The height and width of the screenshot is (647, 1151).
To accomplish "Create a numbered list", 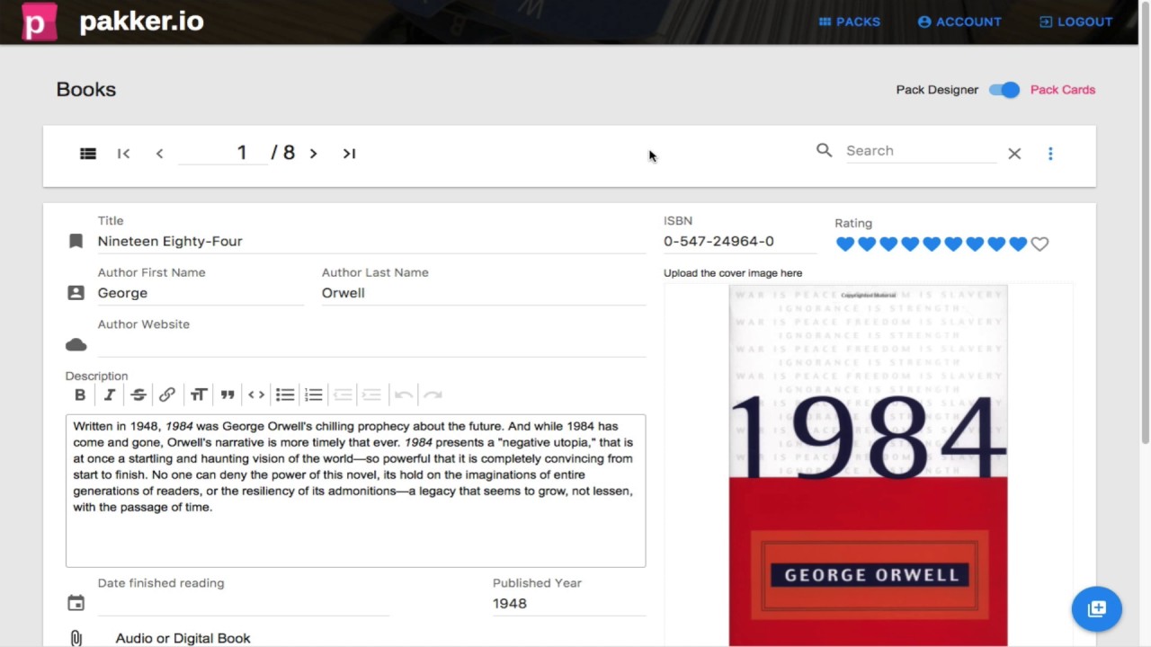I will (314, 394).
